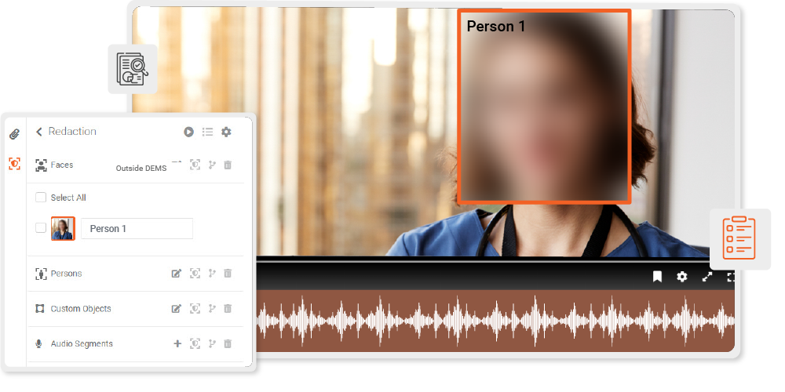This screenshot has height=392, width=785.
Task: Click the Redaction panel title
Action: tap(72, 132)
